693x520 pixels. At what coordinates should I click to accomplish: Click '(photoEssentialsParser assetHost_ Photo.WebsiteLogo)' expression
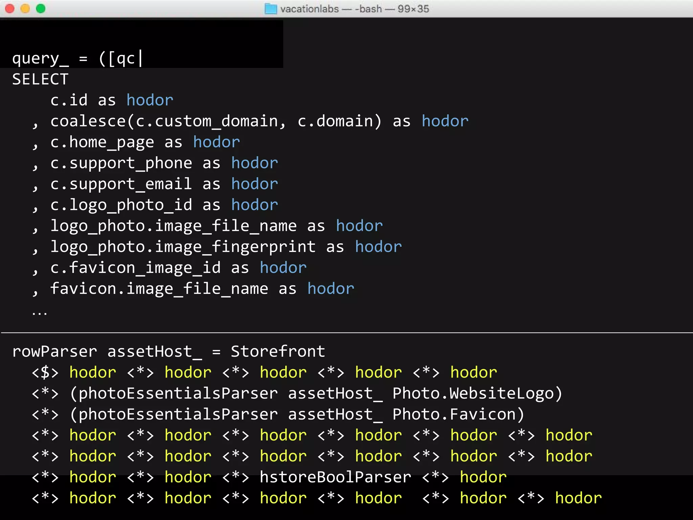pos(316,394)
